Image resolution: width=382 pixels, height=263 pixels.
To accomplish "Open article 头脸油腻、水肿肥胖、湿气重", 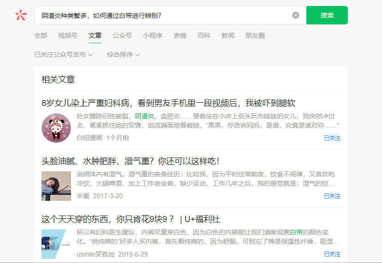I will tap(131, 161).
